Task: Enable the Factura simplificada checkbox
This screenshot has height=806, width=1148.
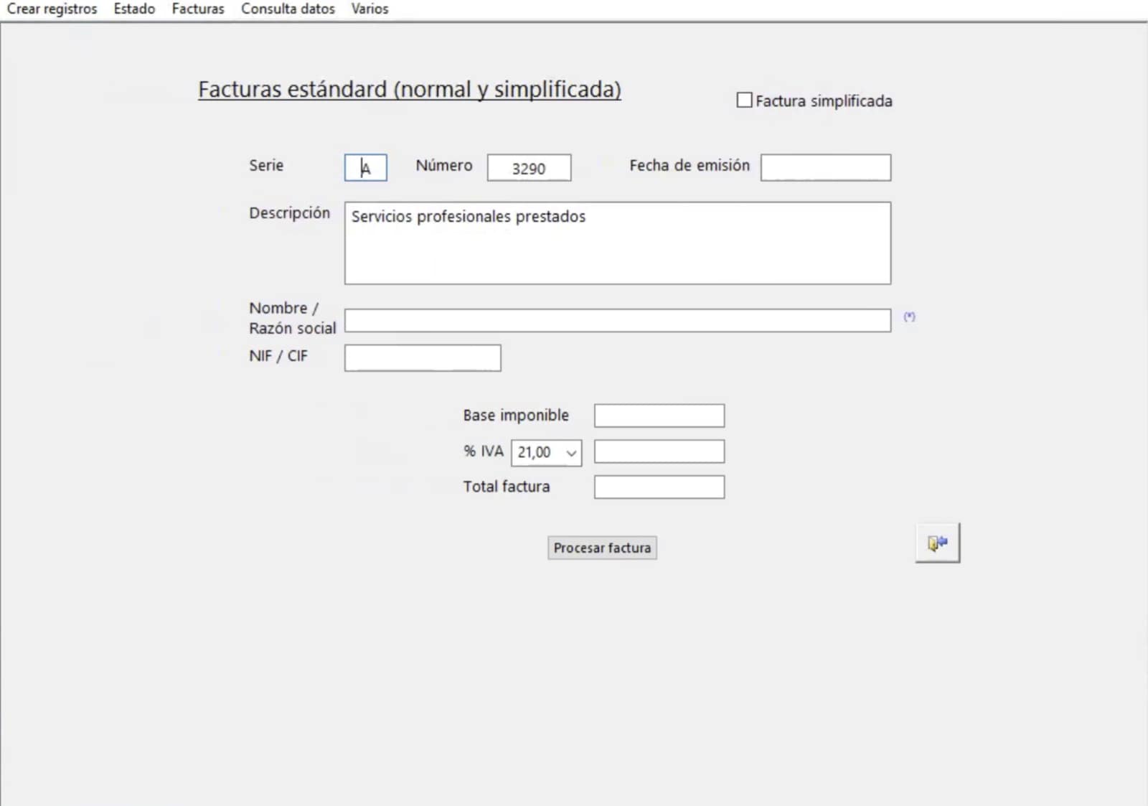Action: pyautogui.click(x=745, y=100)
